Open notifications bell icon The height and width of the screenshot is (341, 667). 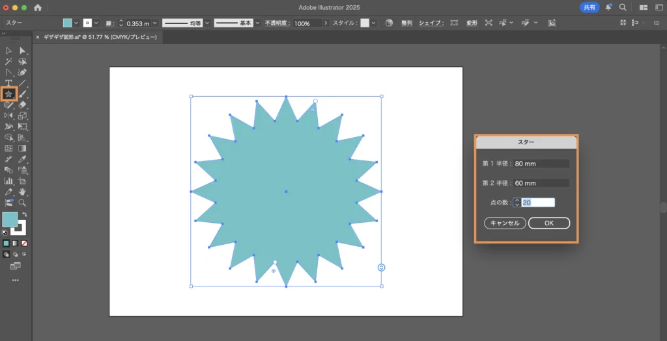[608, 8]
